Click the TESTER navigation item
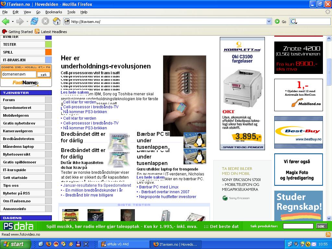This screenshot has height=249, width=332. 26,44
